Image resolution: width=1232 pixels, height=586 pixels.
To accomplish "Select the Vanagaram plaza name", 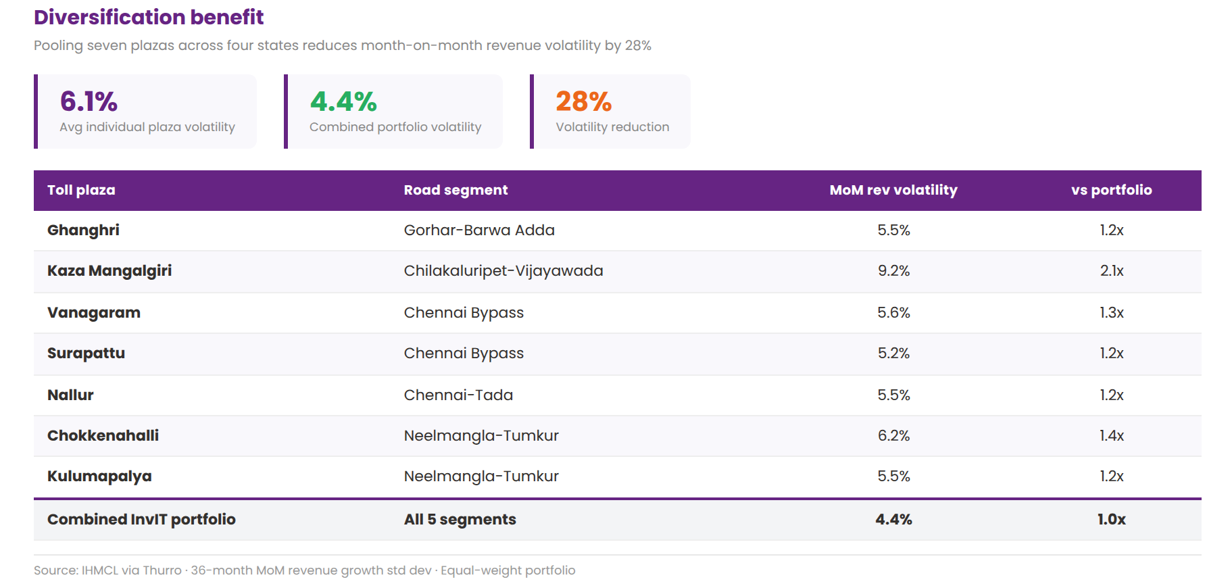I will pyautogui.click(x=94, y=313).
